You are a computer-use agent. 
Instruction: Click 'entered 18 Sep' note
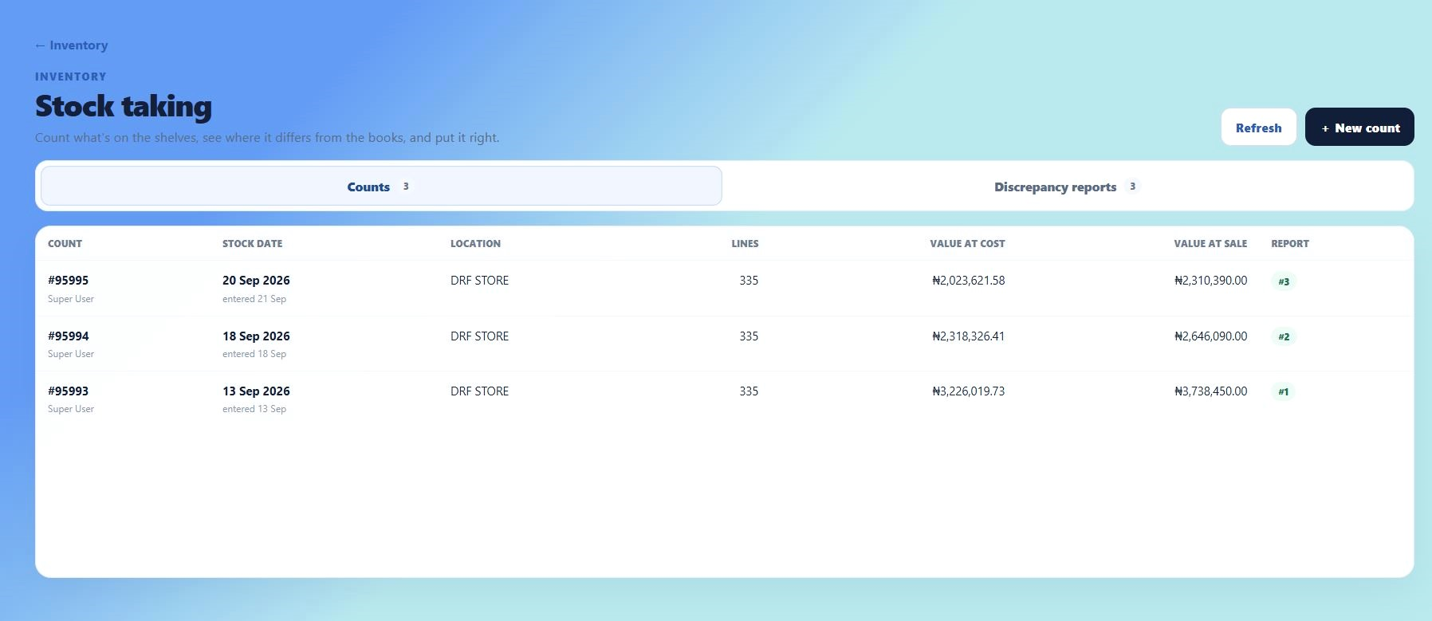(254, 354)
